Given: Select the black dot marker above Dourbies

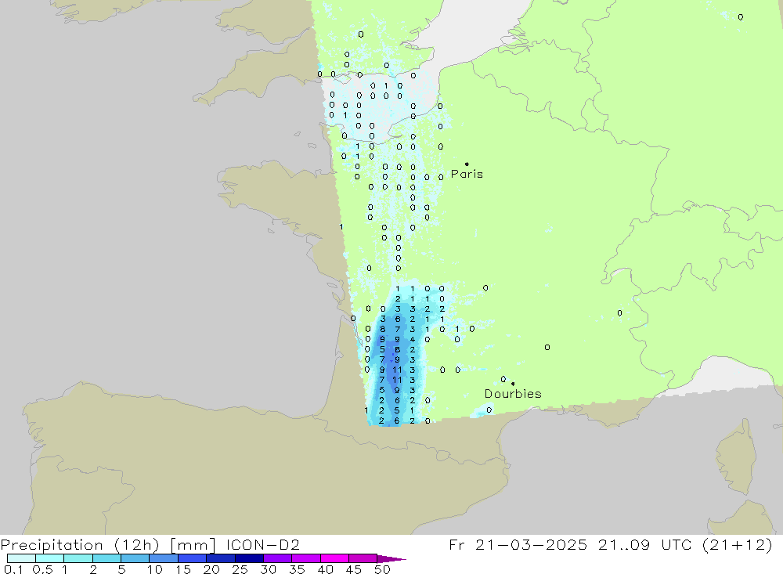Looking at the screenshot, I should tap(513, 384).
